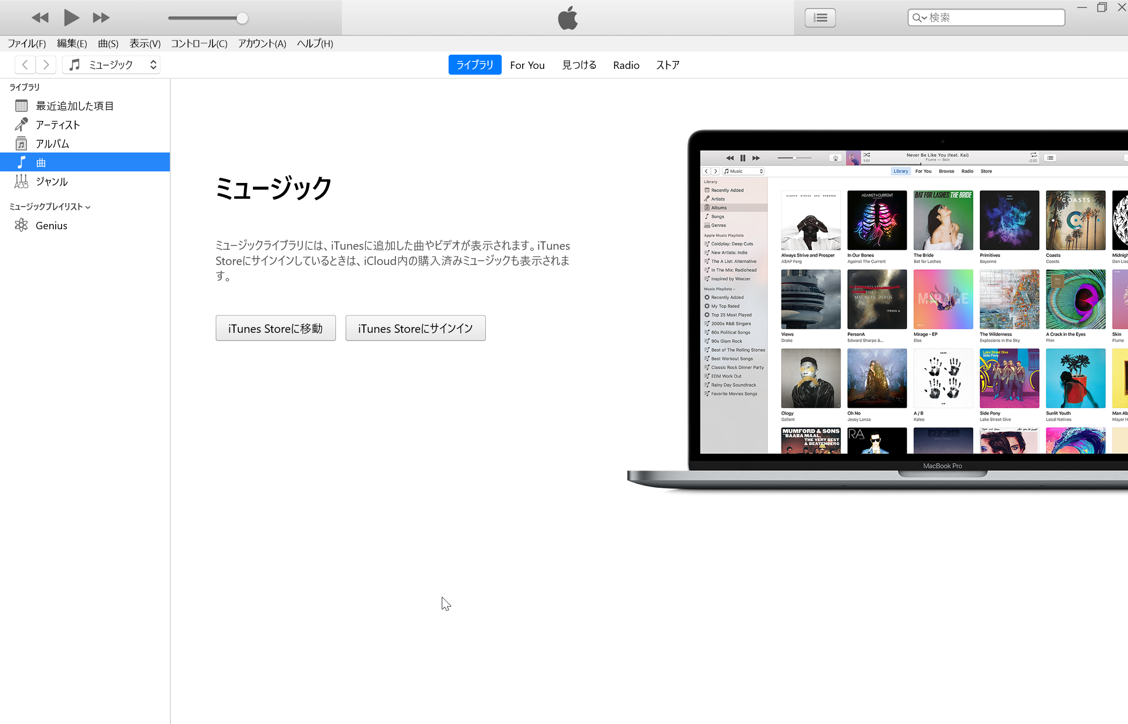
Task: Open the ヘルプ(H) menu
Action: pos(315,44)
